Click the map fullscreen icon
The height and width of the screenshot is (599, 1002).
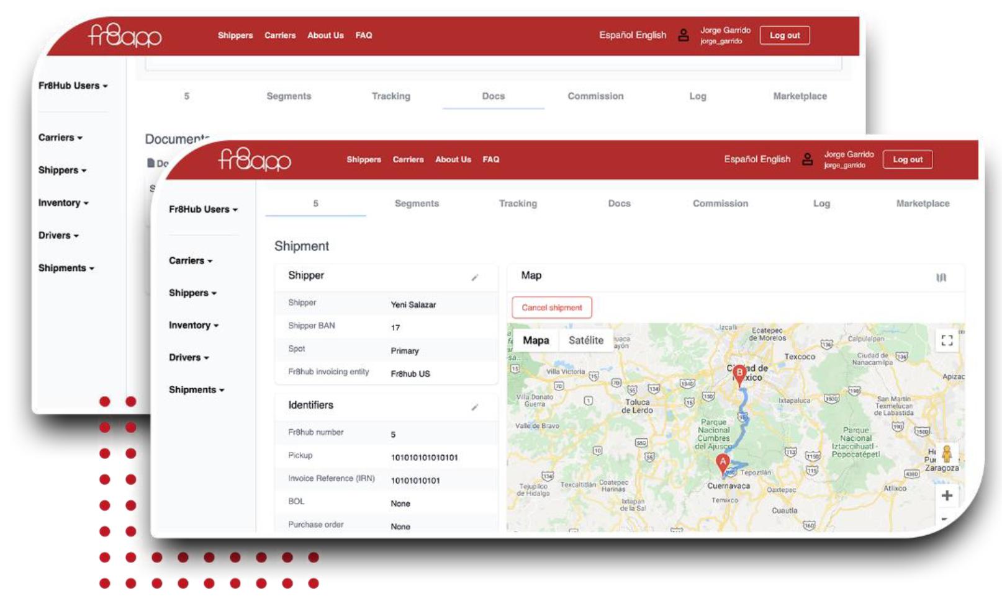click(947, 340)
